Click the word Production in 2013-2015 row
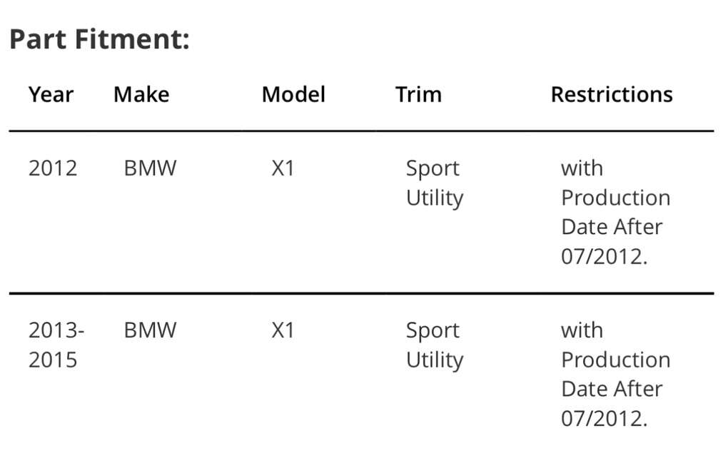Screen dimensions: 728x451 pos(615,360)
